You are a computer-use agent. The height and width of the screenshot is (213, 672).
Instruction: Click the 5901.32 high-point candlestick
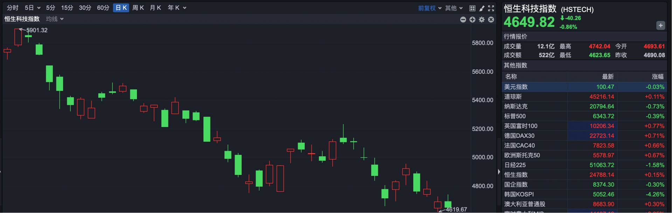point(18,37)
